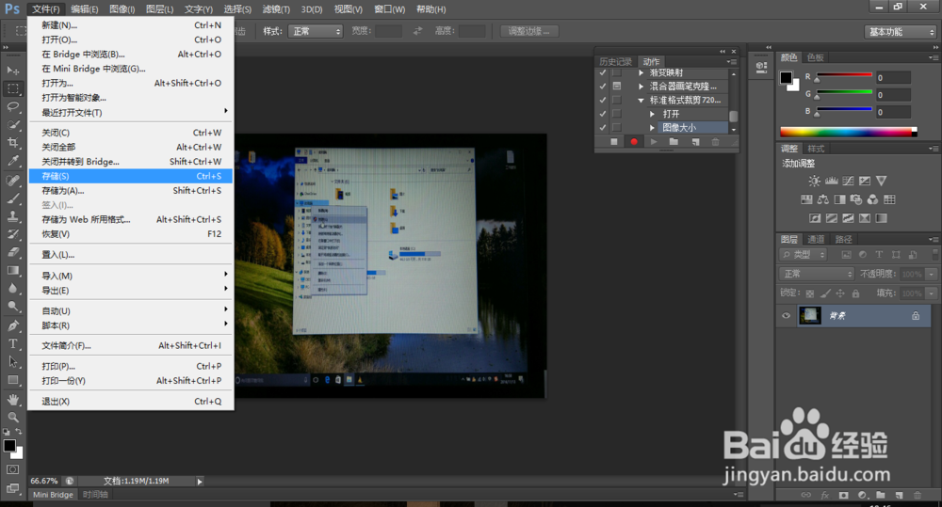The height and width of the screenshot is (507, 942).
Task: Open layer filter 类型 dropdown
Action: 804,255
